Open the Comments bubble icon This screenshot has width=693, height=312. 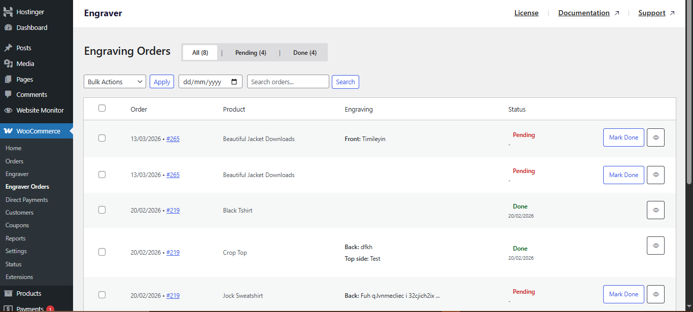[9, 94]
